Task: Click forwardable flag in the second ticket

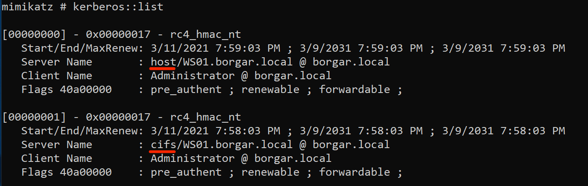Action: coord(354,172)
